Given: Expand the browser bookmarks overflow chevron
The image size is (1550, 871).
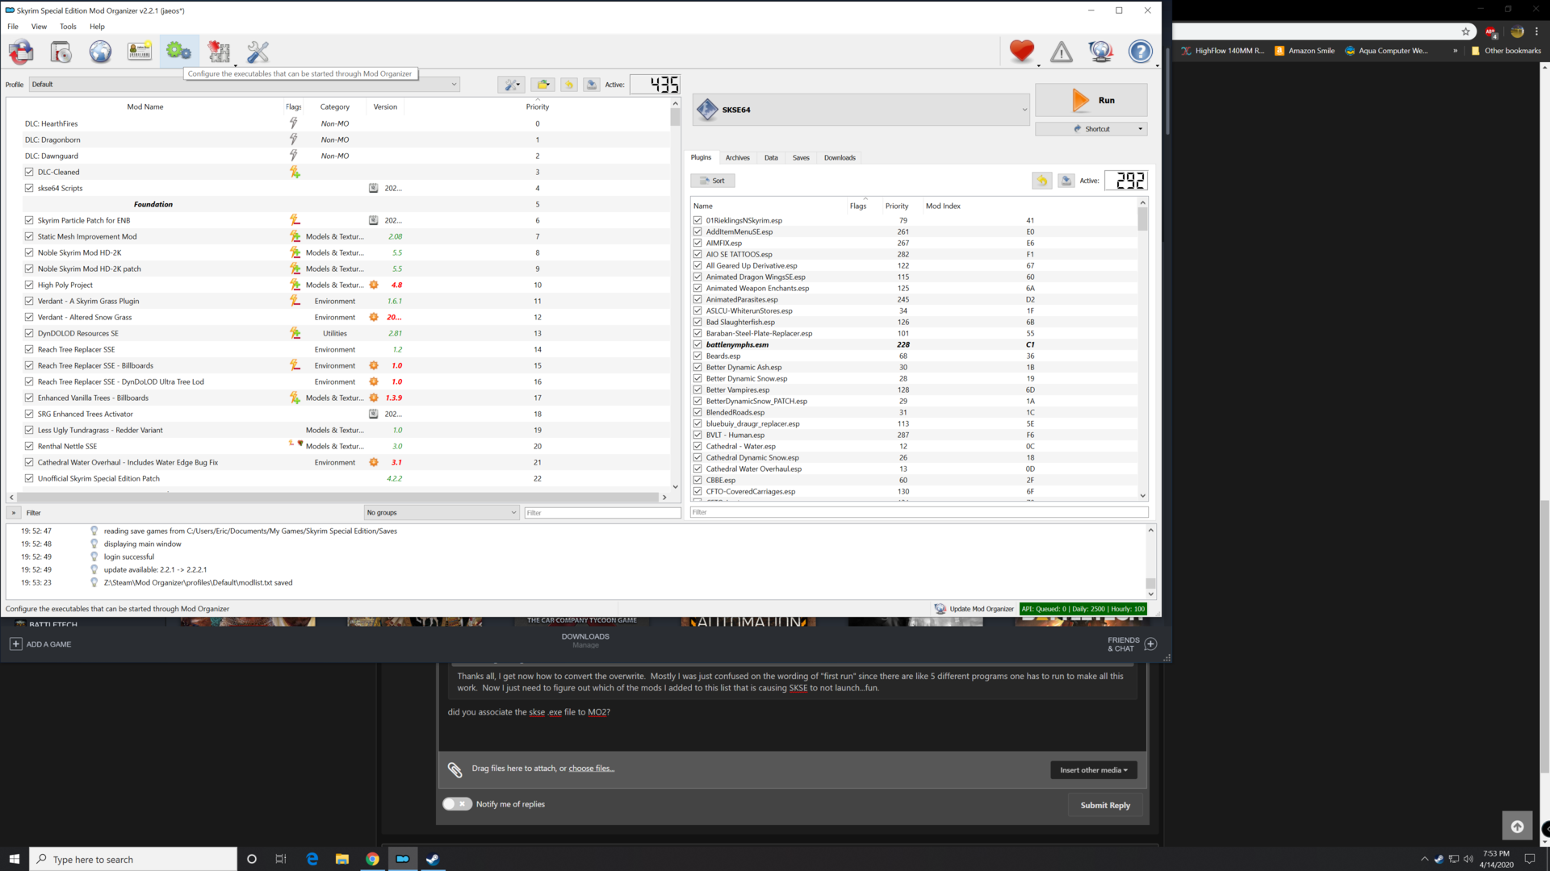Looking at the screenshot, I should 1456,51.
